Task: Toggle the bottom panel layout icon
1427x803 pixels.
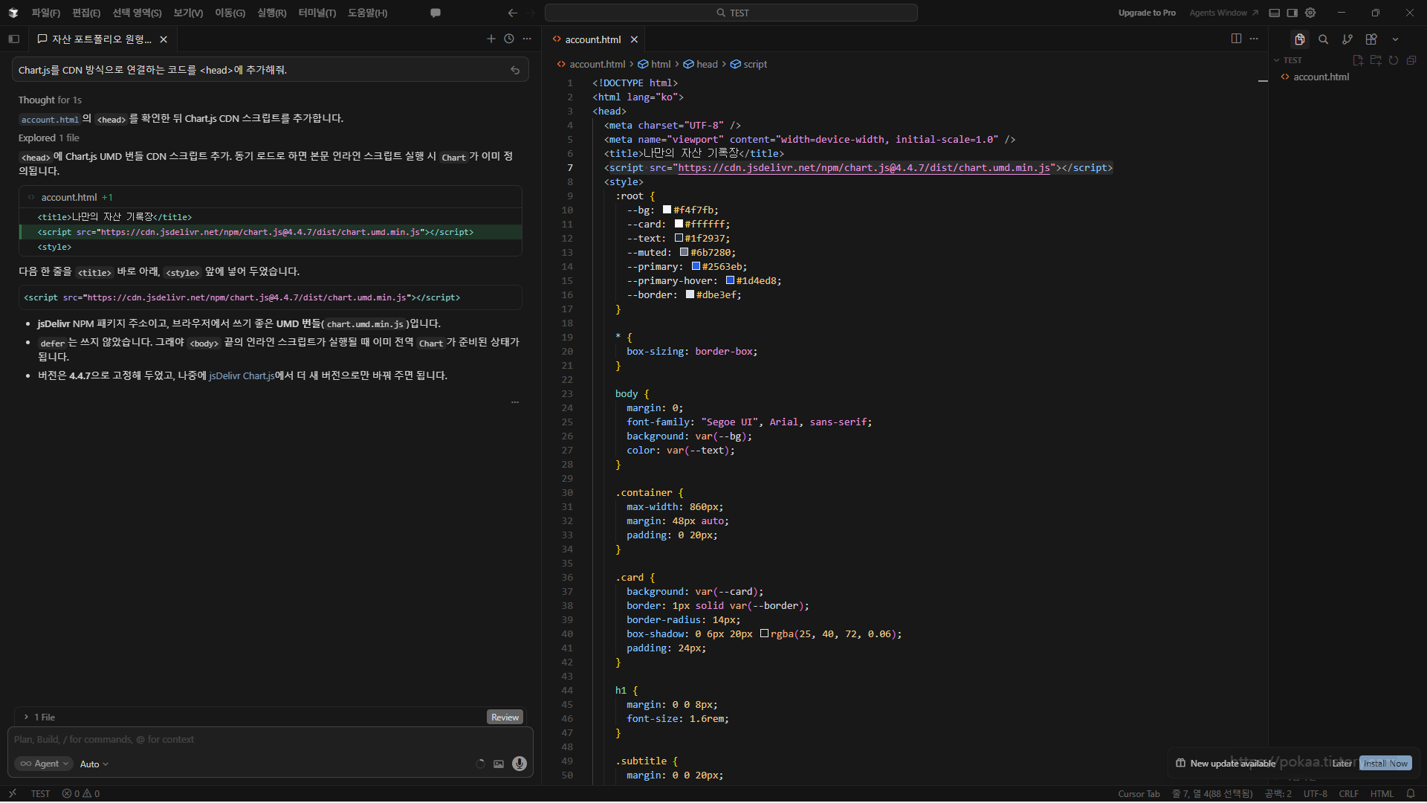Action: tap(1275, 13)
